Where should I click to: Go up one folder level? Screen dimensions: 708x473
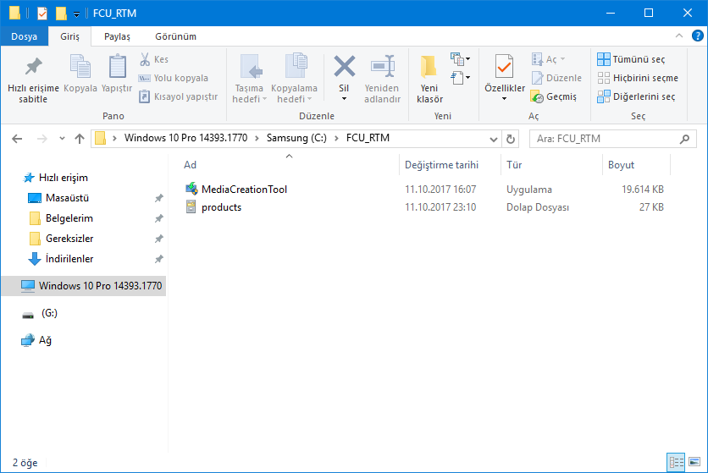click(80, 139)
